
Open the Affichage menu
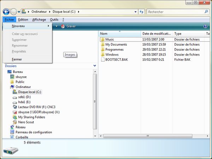pos(39,19)
